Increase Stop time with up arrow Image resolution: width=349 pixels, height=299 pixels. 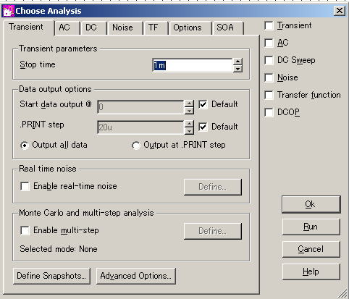point(237,62)
